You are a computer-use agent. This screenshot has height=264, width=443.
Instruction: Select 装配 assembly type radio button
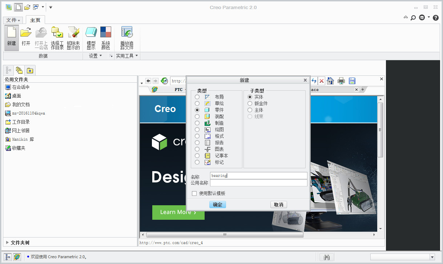click(x=197, y=116)
